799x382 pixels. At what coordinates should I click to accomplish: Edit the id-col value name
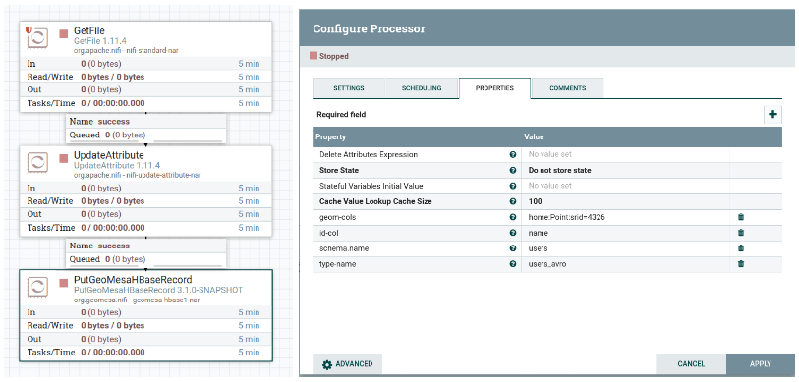626,233
